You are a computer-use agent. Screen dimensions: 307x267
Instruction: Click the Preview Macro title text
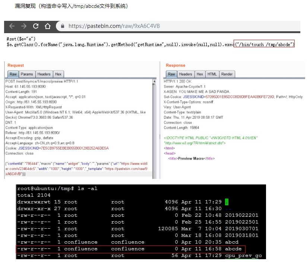tap(191, 158)
